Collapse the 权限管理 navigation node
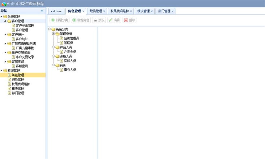This screenshot has width=265, height=159. point(1,71)
